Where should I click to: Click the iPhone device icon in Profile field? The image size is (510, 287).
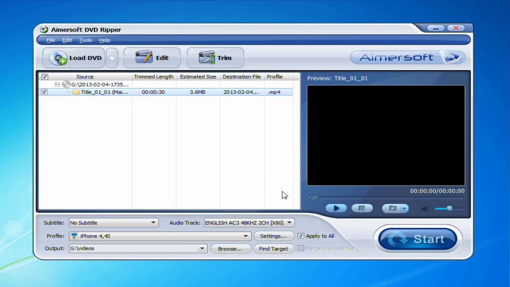coord(74,236)
